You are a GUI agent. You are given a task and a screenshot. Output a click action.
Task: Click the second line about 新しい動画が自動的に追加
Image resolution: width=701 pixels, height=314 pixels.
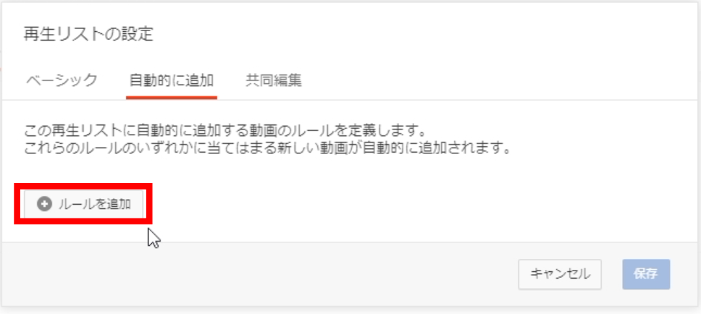click(267, 148)
